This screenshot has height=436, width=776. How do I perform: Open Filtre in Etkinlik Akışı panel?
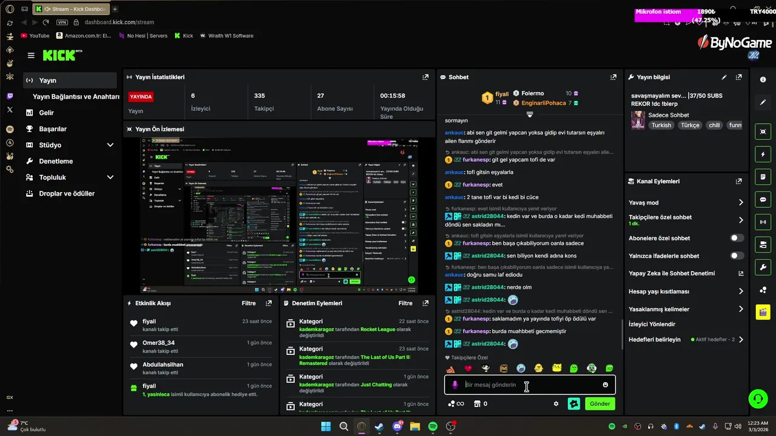(249, 303)
